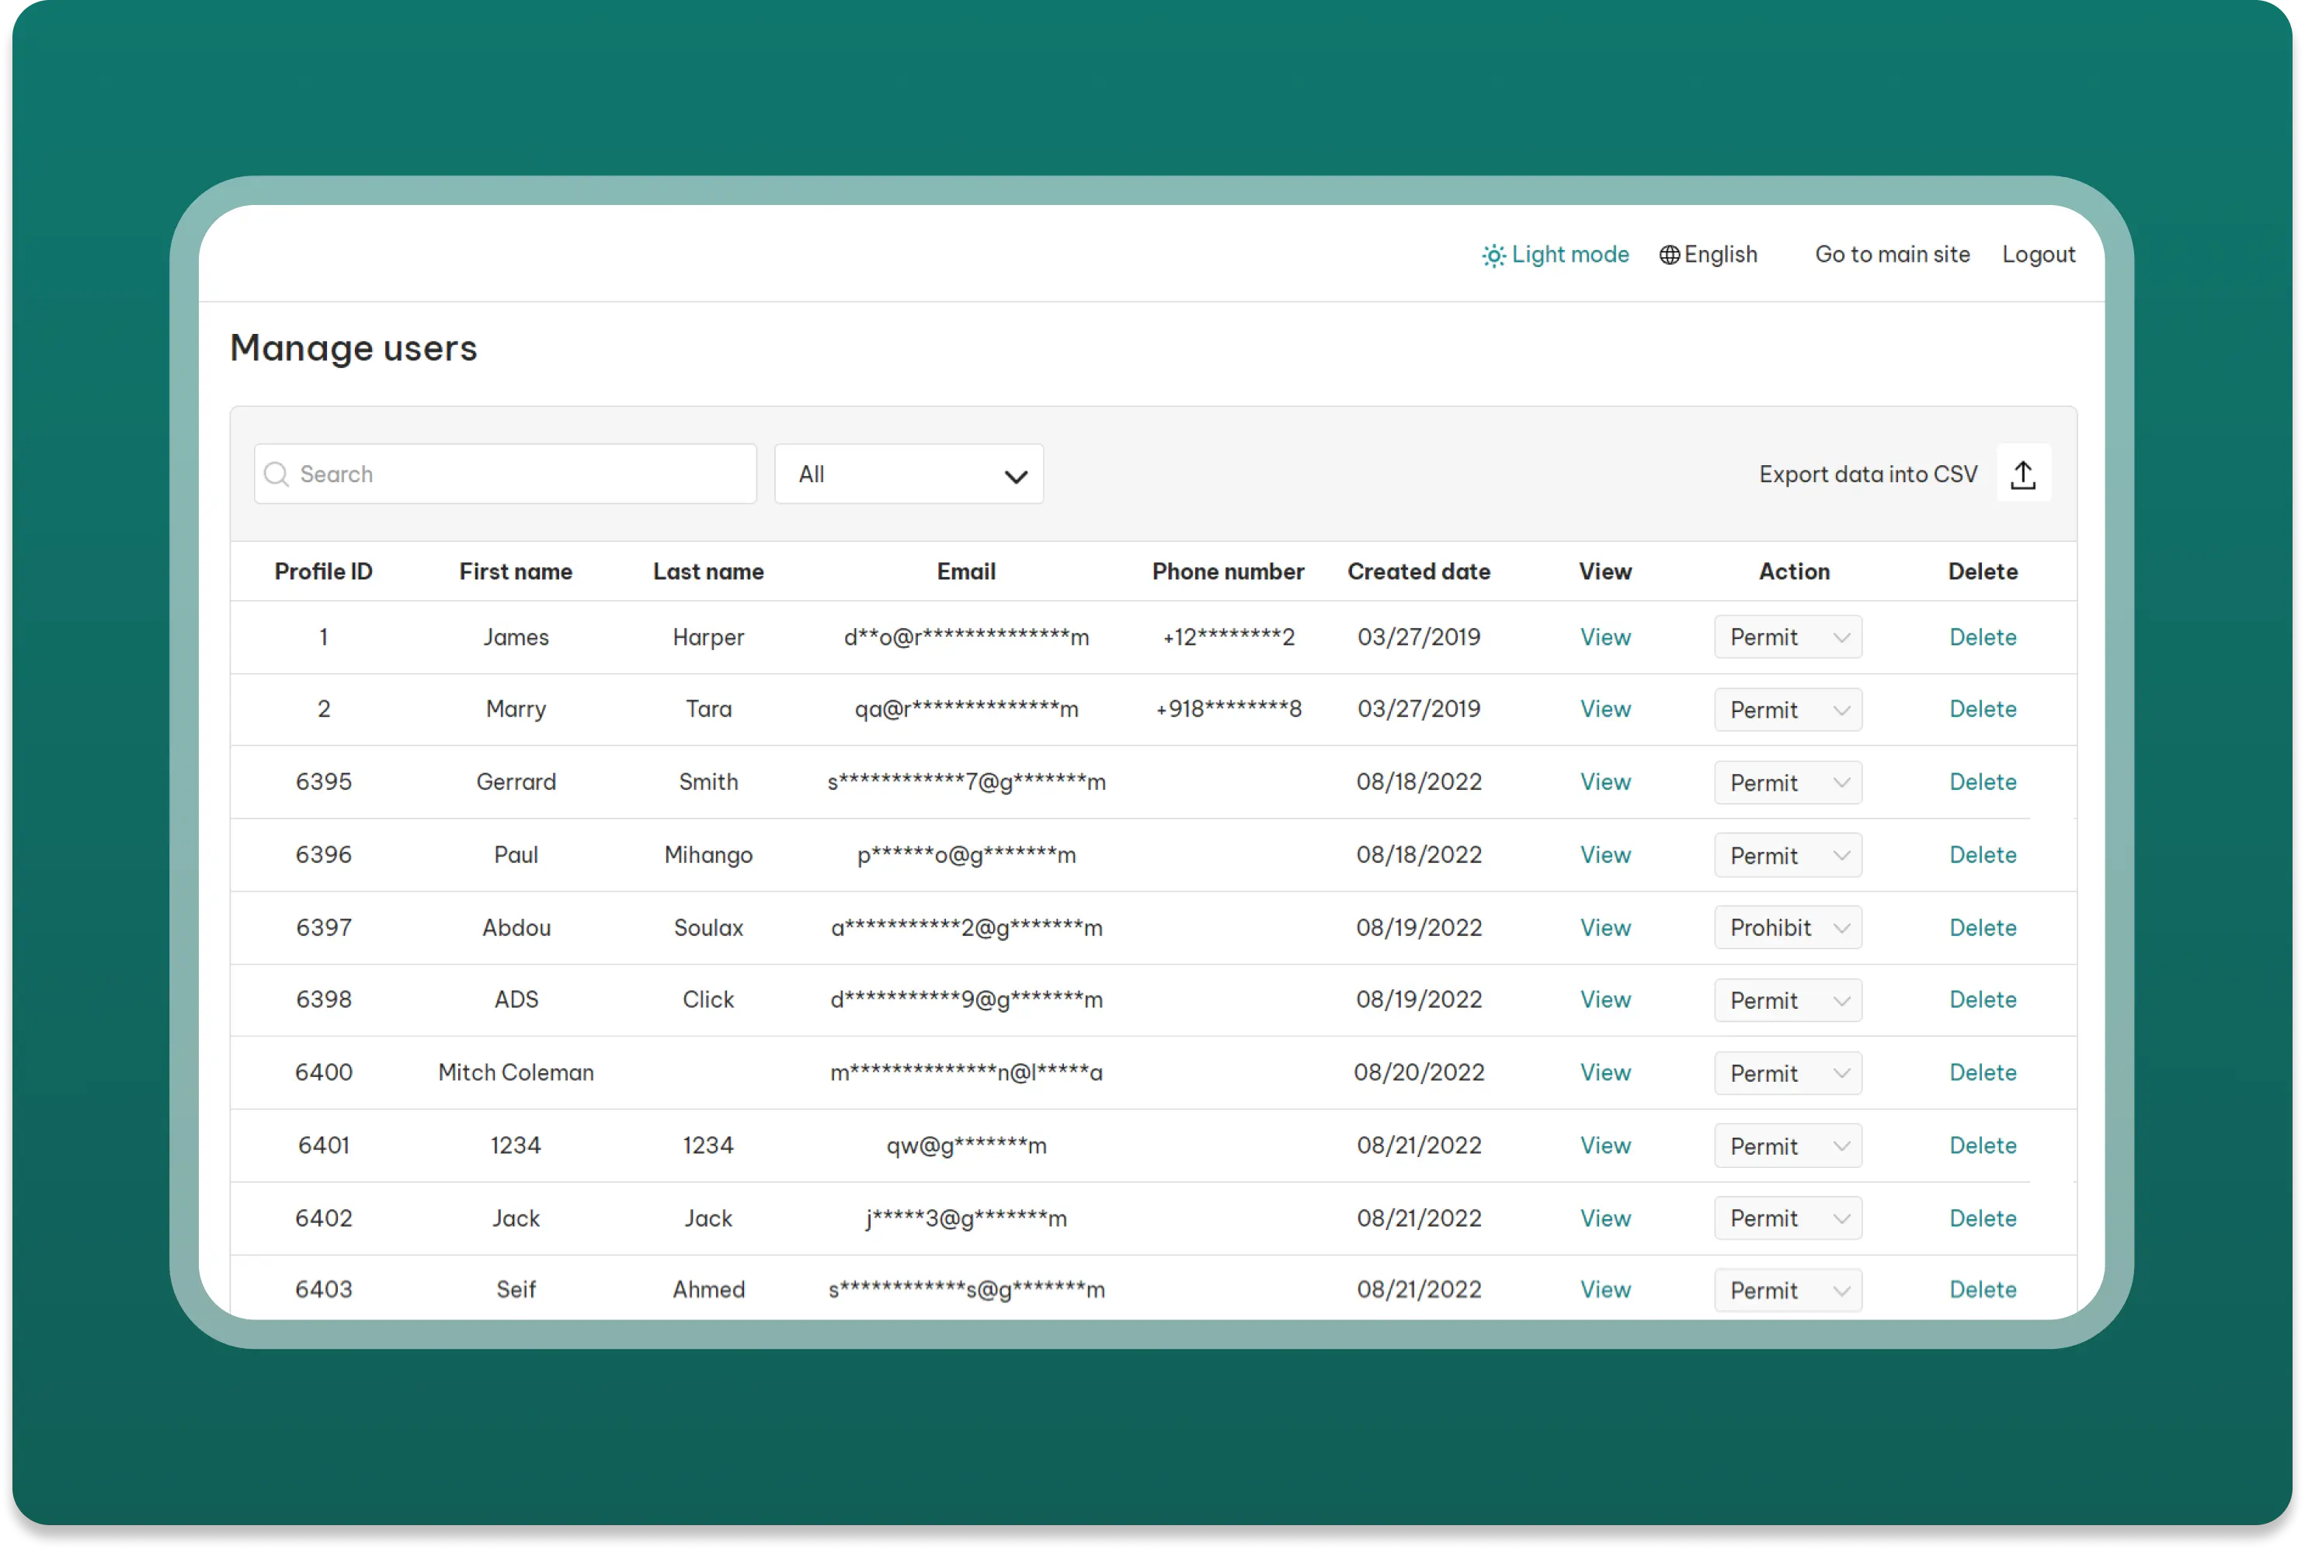2305x1550 pixels.
Task: Delete user Marry Tara
Action: click(x=1982, y=709)
